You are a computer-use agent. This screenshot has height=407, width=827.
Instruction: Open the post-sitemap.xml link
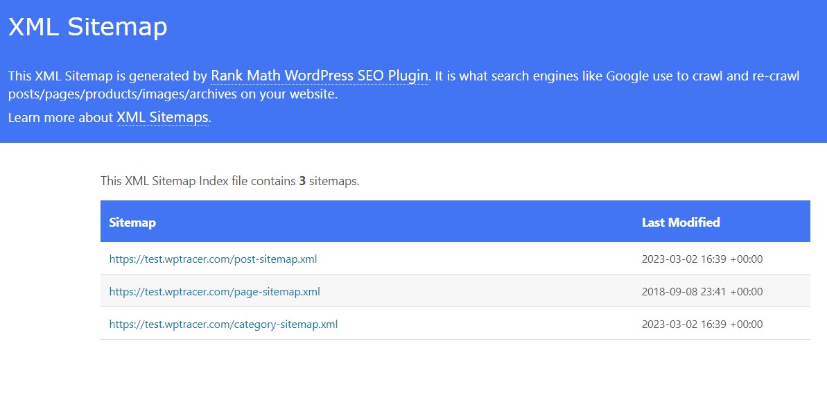pos(213,259)
